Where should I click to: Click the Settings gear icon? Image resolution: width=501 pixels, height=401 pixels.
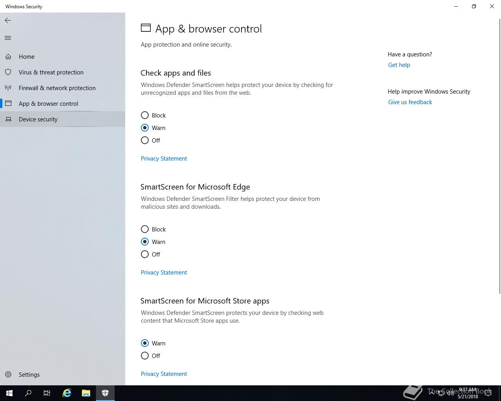point(8,374)
